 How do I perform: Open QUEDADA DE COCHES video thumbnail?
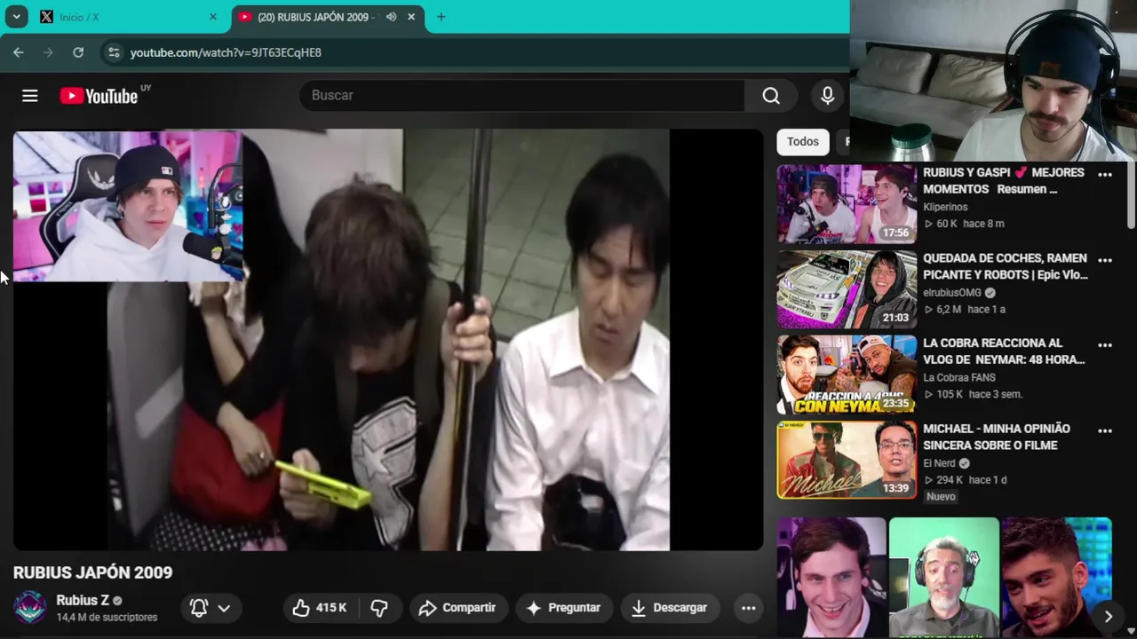click(x=847, y=289)
